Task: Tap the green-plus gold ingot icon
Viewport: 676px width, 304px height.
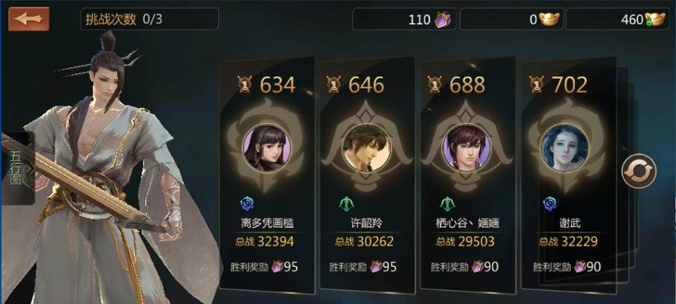Action: [655, 20]
